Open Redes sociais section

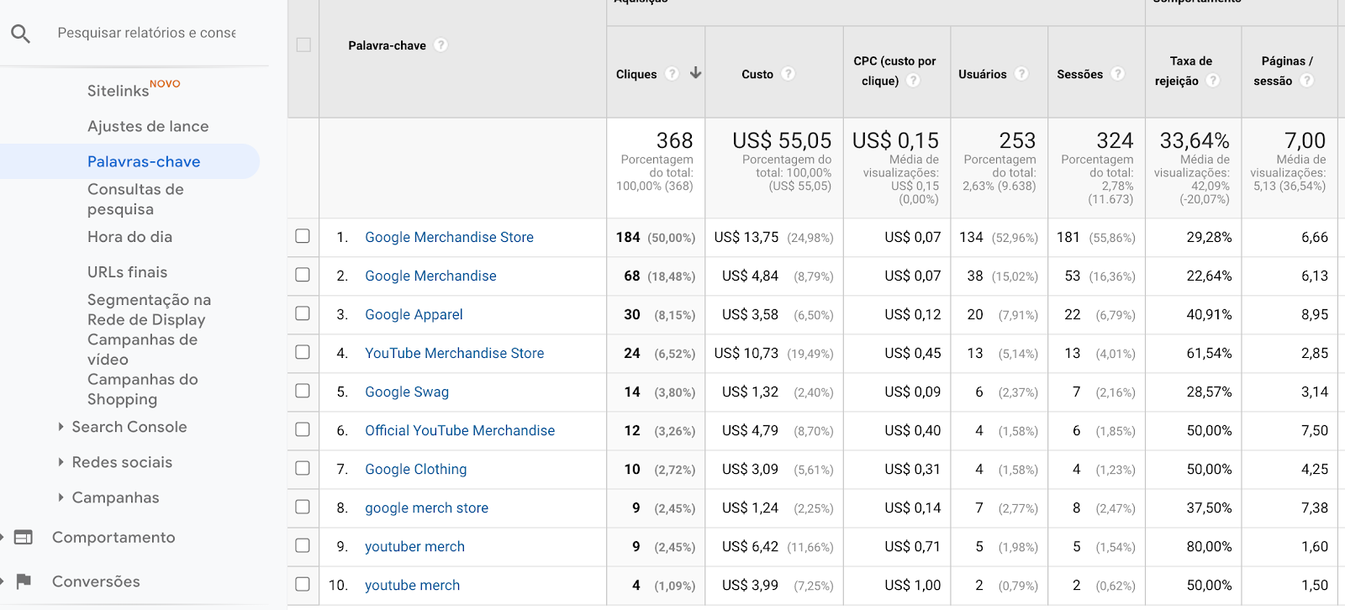pos(122,462)
